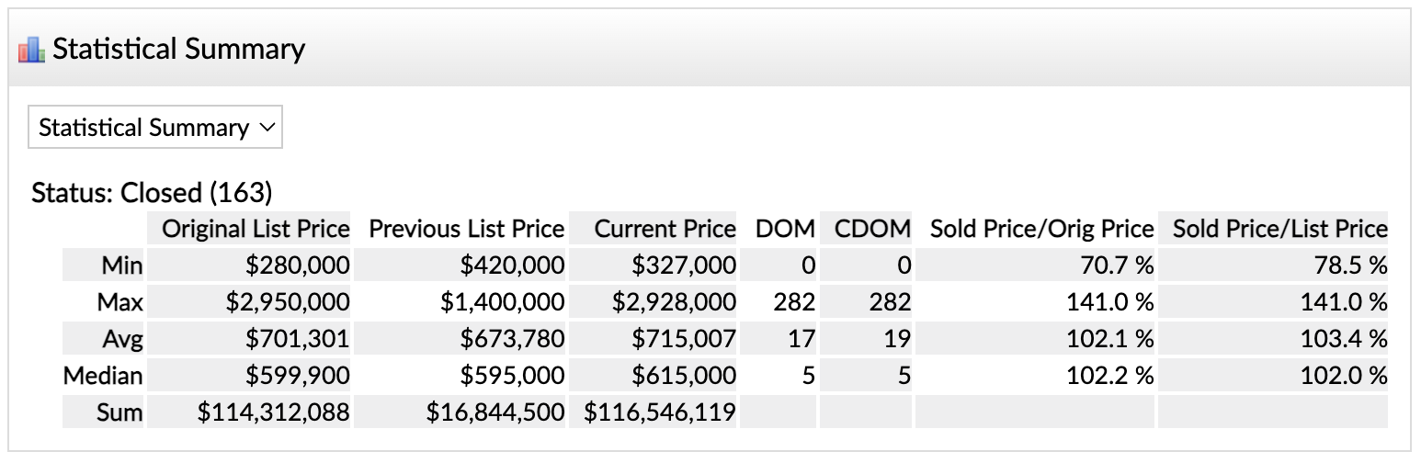Click the DOM column header
This screenshot has width=1421, height=463.
point(785,229)
